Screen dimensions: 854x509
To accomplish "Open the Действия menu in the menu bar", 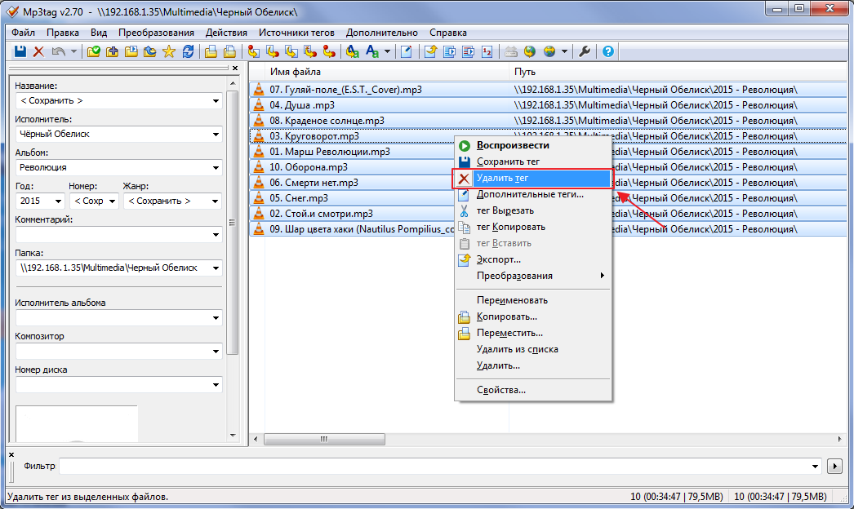I will (226, 33).
